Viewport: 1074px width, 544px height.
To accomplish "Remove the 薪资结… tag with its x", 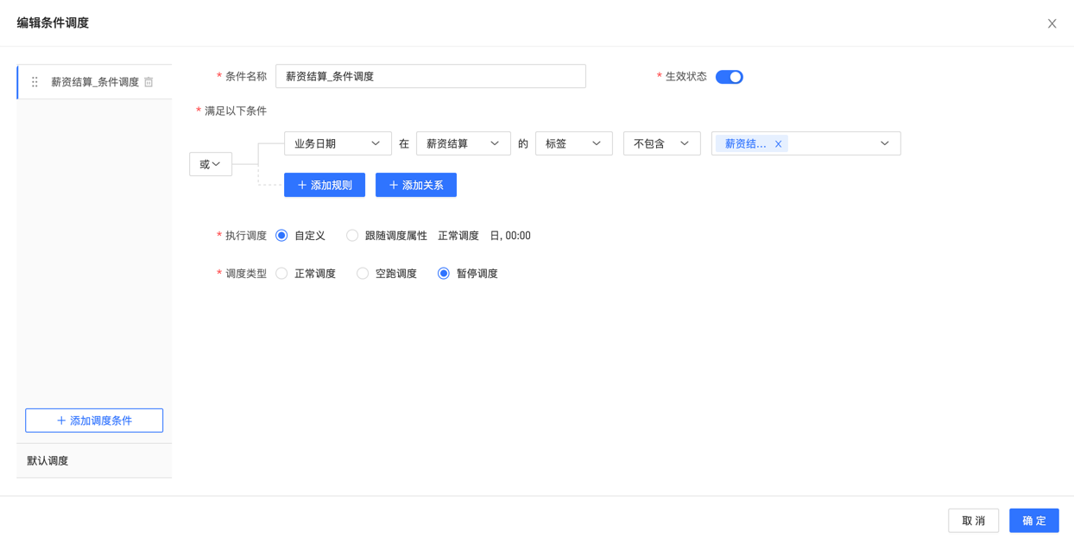I will coord(778,144).
